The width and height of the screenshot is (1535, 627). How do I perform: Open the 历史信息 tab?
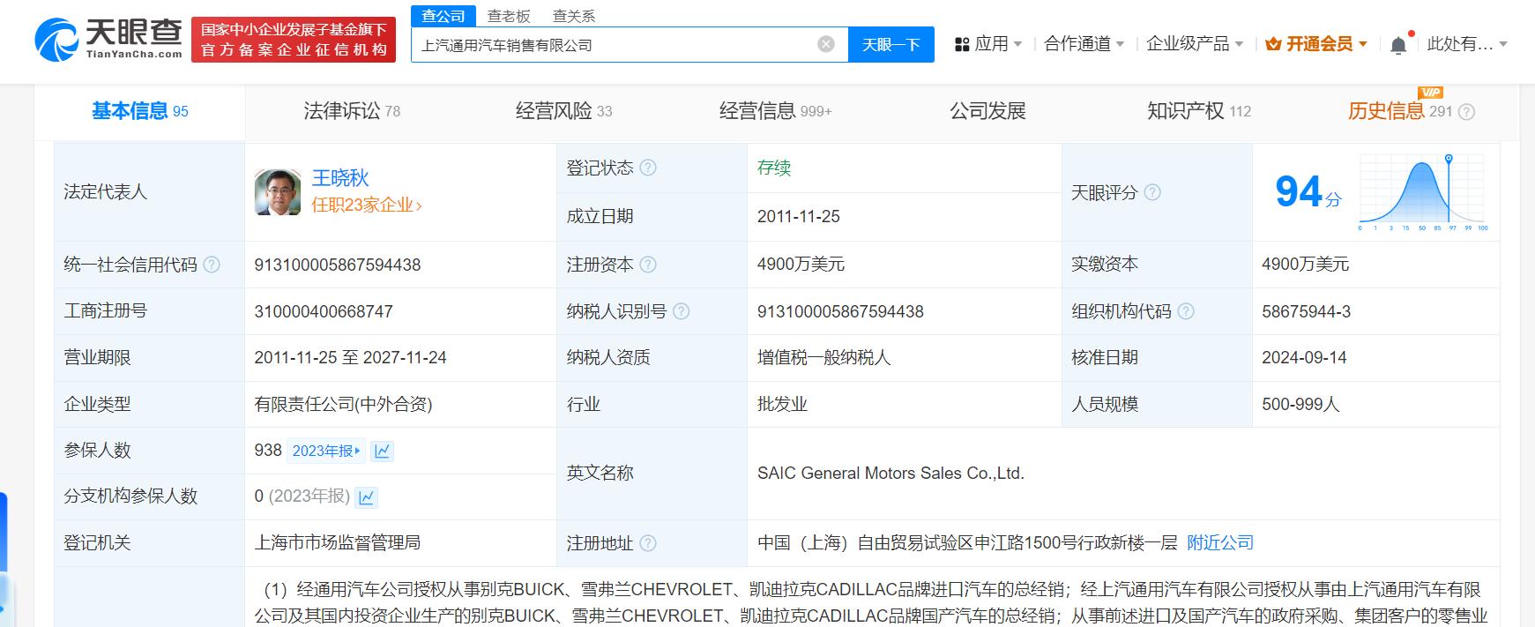1400,111
